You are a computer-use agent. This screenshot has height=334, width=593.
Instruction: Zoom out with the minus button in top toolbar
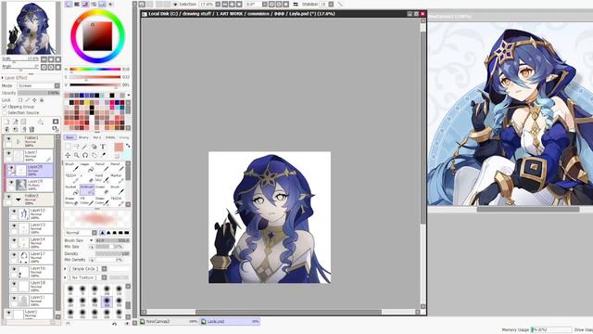224,4
